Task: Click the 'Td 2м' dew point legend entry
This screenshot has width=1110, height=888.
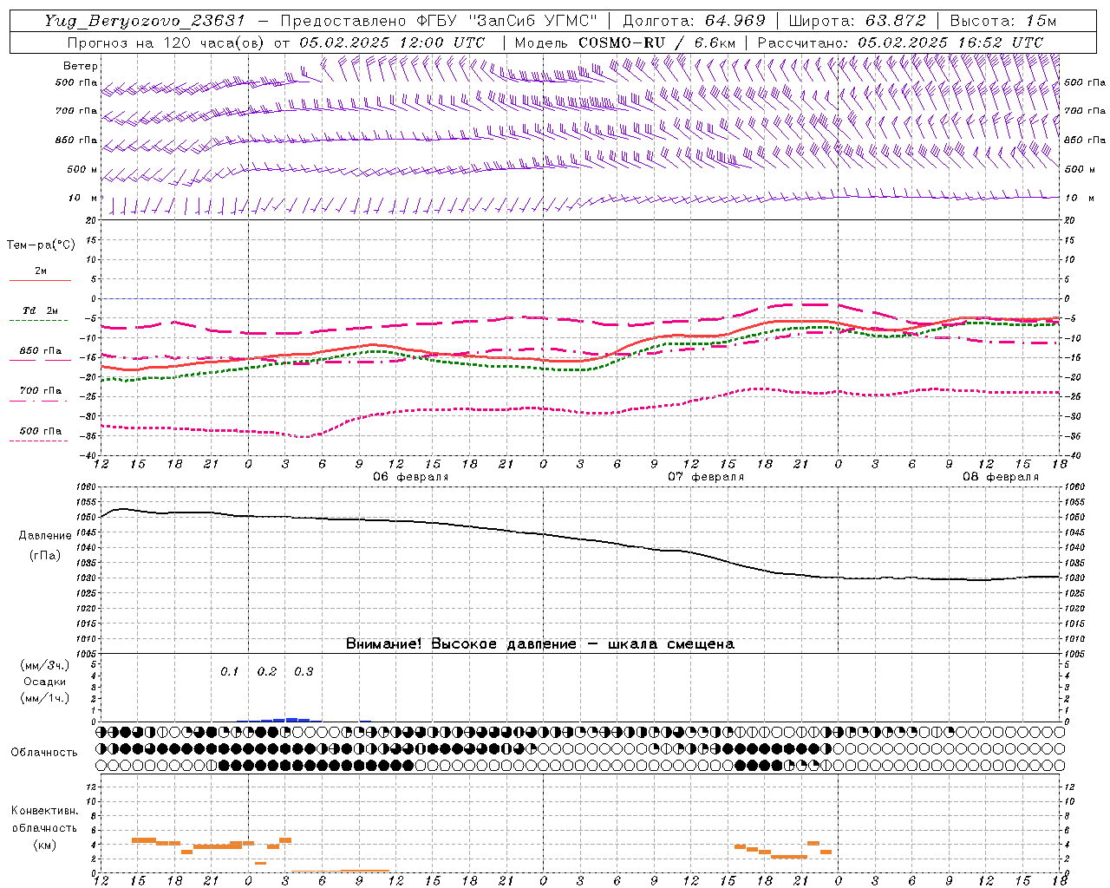Action: [40, 310]
